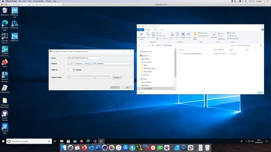
Task: Select Quick access in navigation pane
Action: (x=147, y=52)
